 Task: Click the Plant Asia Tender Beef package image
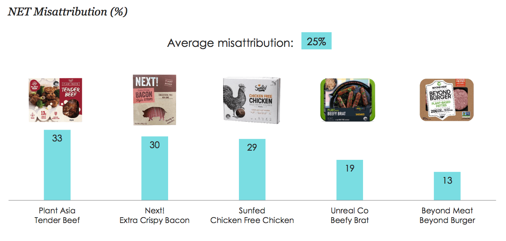[55, 100]
